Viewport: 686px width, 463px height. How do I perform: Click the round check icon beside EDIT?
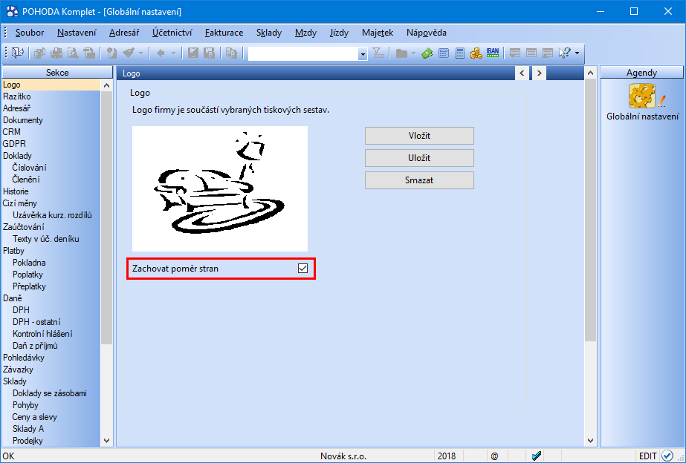pyautogui.click(x=667, y=456)
